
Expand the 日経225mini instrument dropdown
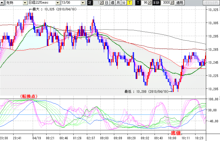[58, 3]
